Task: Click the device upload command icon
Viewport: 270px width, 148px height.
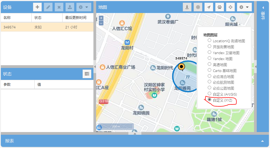Action: (70, 7)
